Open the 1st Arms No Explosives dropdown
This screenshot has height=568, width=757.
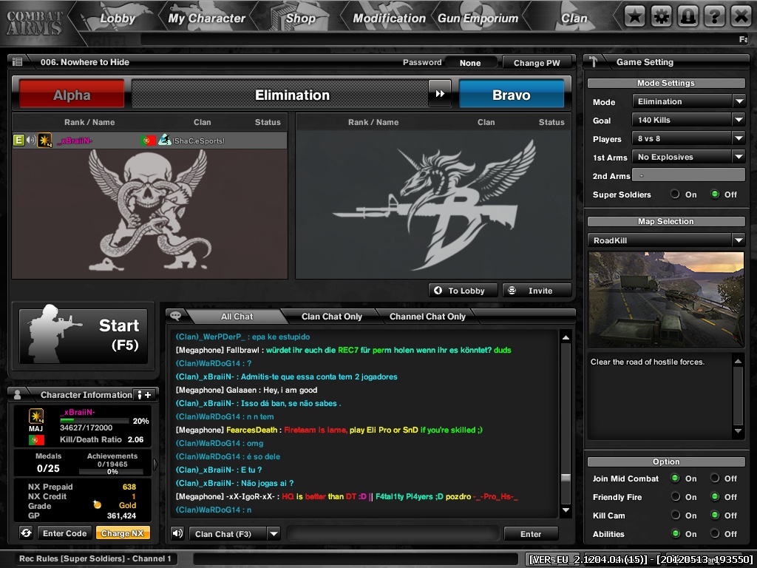tap(688, 157)
